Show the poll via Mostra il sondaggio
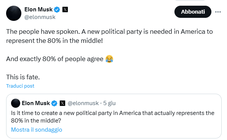The image size is (227, 140). tap(37, 130)
